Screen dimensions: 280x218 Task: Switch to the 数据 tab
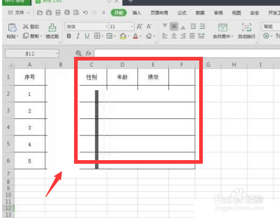200,13
